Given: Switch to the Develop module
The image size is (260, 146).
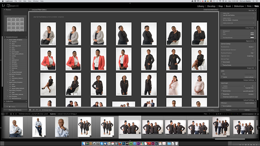Looking at the screenshot, I should pyautogui.click(x=211, y=6).
